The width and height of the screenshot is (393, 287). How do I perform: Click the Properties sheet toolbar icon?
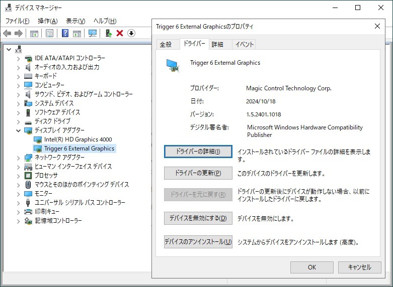(x=50, y=33)
